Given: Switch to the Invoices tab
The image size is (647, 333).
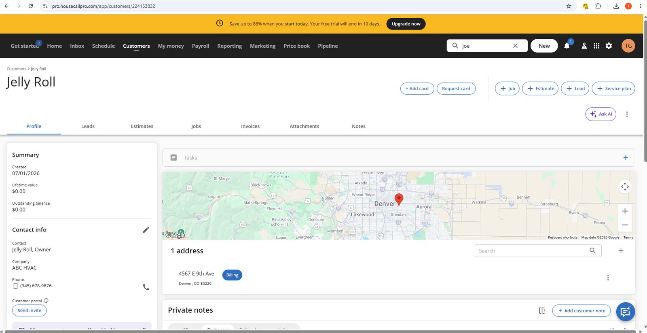Looking at the screenshot, I should coord(250,126).
